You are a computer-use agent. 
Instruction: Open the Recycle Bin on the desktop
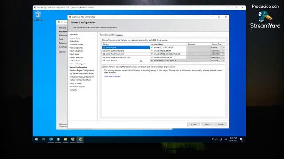tap(38, 16)
